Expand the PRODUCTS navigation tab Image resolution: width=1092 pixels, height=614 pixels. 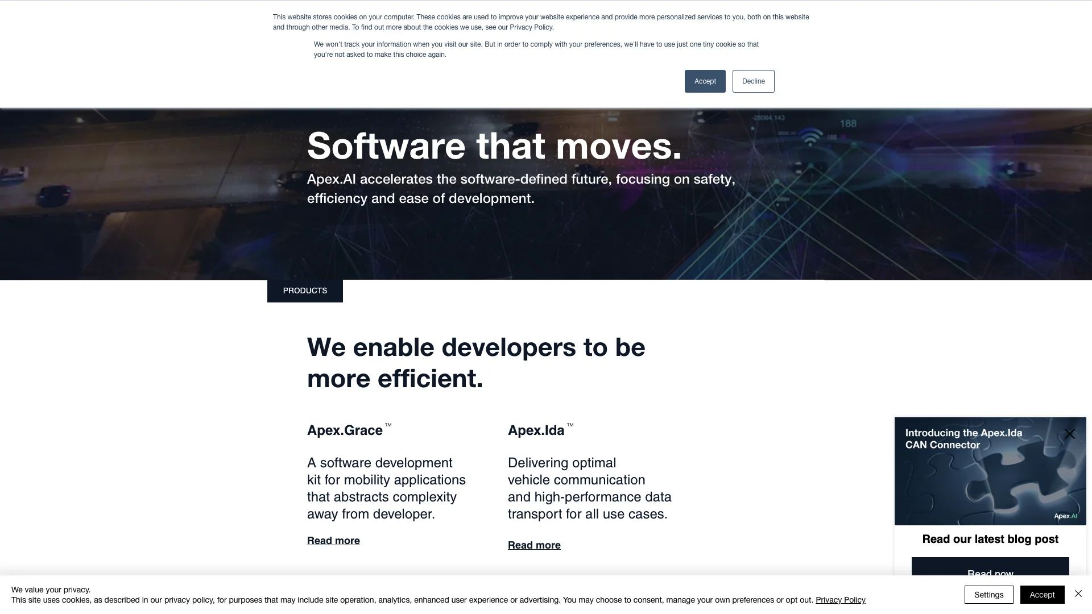pyautogui.click(x=305, y=291)
